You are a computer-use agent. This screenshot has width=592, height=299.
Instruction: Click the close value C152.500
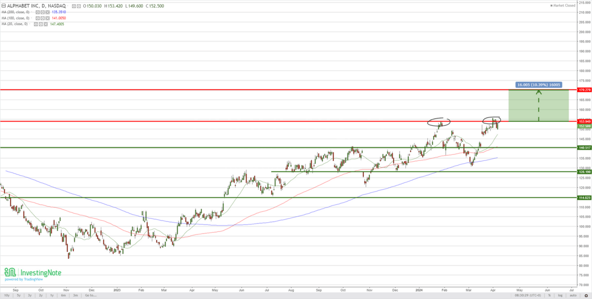coord(155,6)
